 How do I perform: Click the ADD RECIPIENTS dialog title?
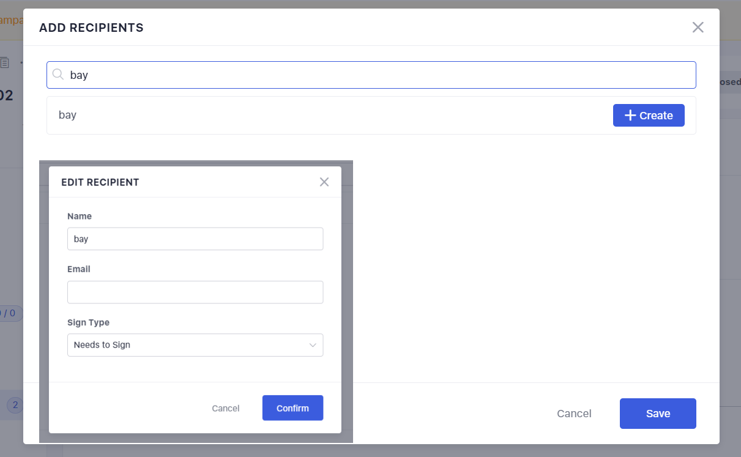91,28
